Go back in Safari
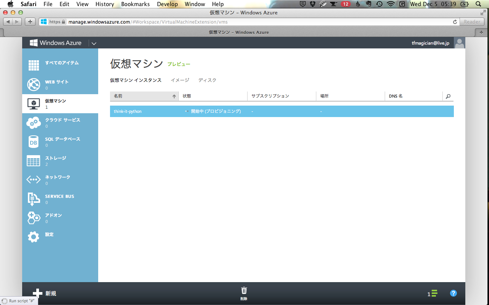The width and height of the screenshot is (489, 305). click(8, 22)
